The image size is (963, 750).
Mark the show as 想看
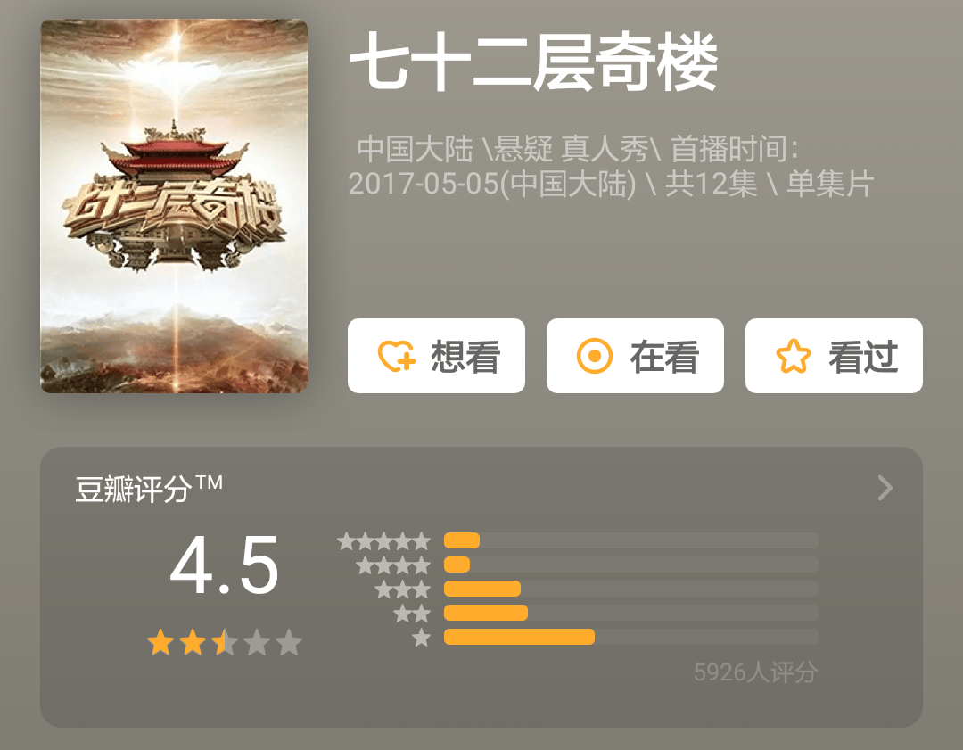tap(436, 356)
